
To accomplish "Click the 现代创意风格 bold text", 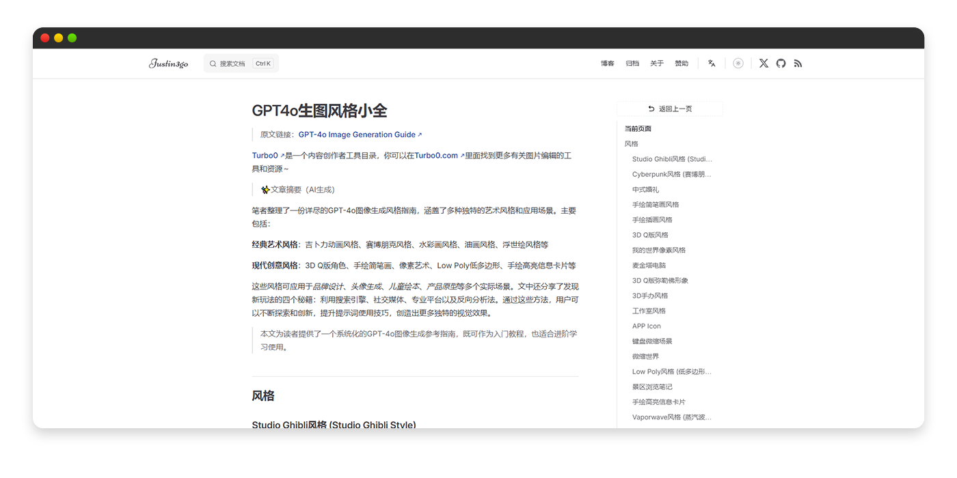I will [x=275, y=266].
